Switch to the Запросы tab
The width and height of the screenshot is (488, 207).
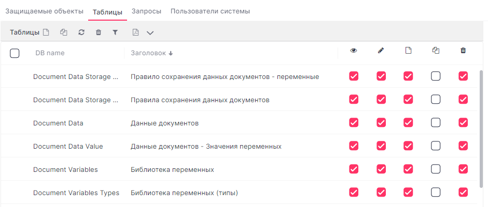pyautogui.click(x=146, y=11)
